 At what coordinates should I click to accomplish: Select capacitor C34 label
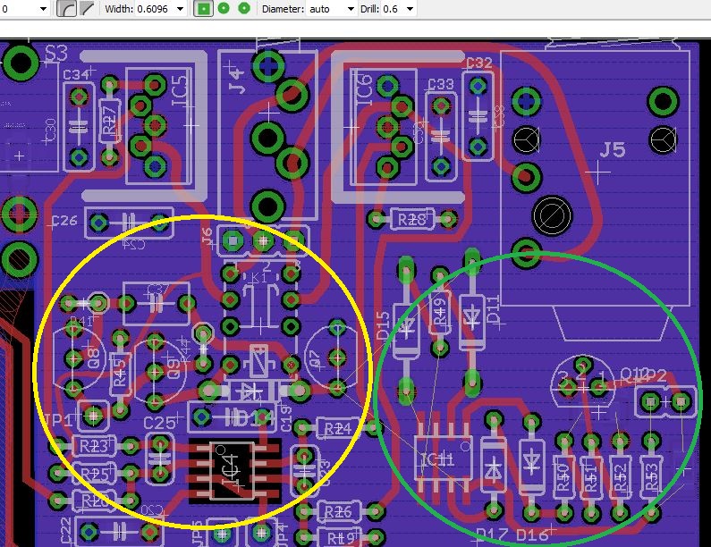click(x=76, y=75)
